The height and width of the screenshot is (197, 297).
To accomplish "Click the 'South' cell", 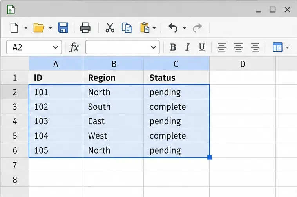I will (x=114, y=107).
